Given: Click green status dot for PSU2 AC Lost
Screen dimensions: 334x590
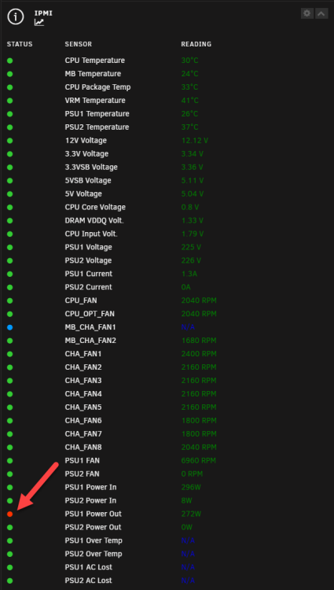Looking at the screenshot, I should point(9,581).
